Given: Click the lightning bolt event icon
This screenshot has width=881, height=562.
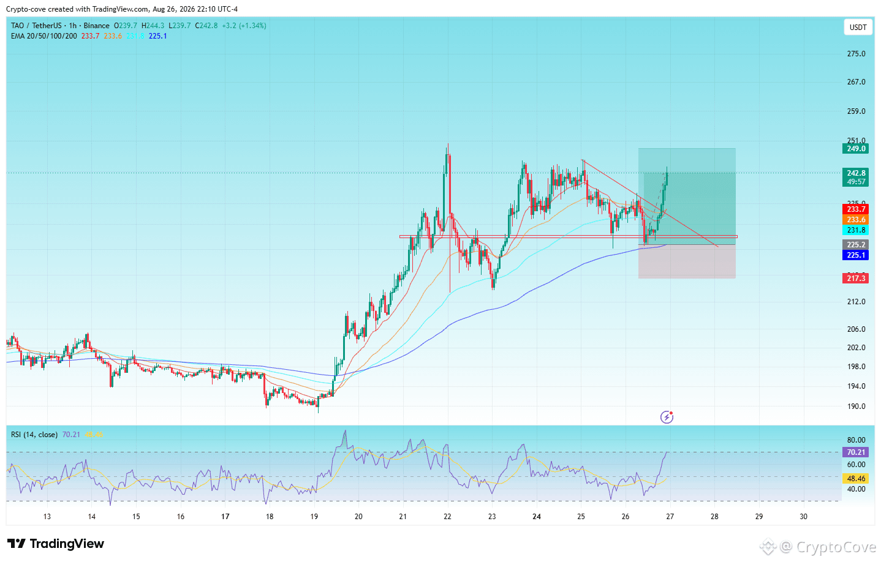Looking at the screenshot, I should pos(667,418).
